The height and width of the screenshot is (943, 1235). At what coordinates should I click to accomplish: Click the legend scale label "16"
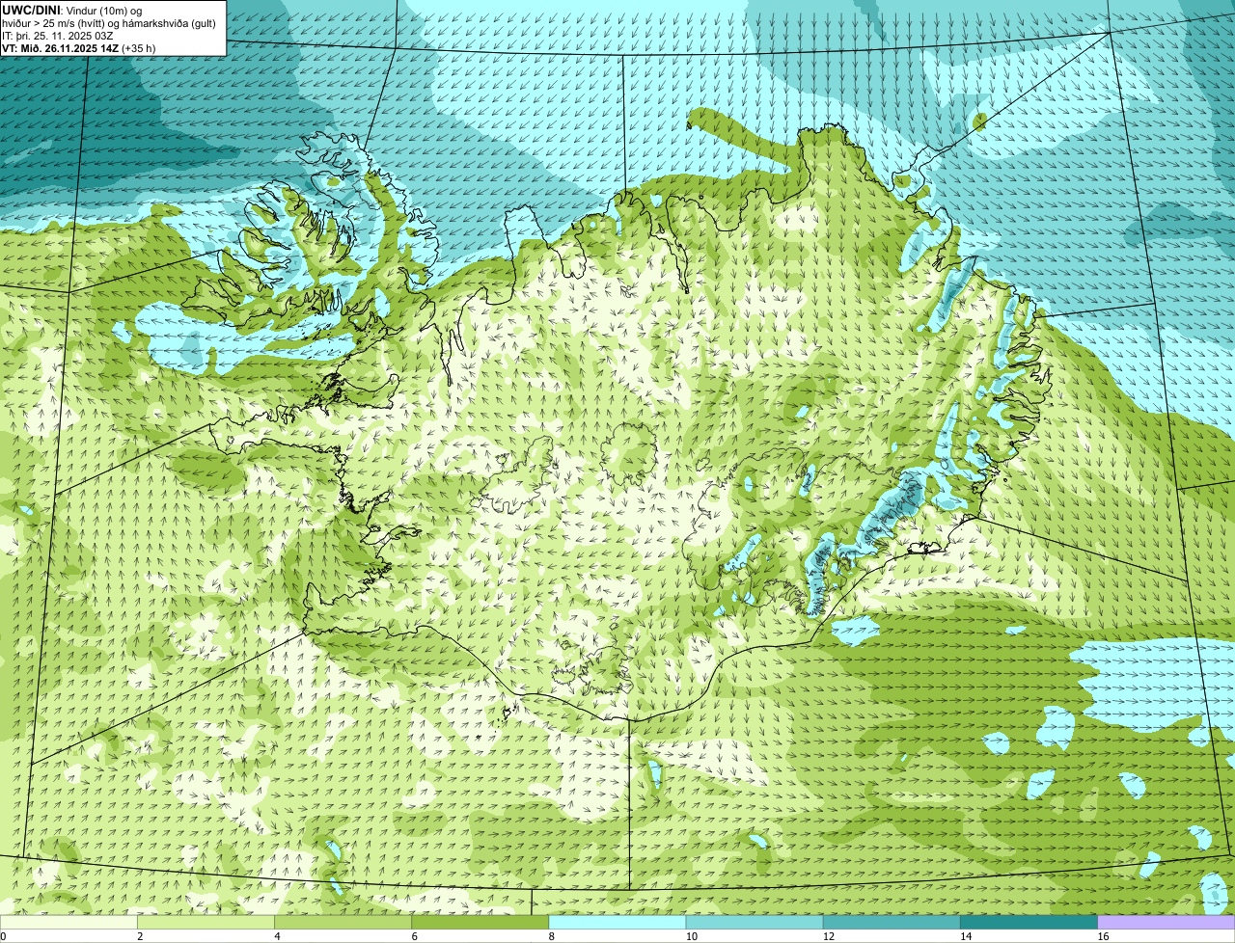tap(1103, 936)
